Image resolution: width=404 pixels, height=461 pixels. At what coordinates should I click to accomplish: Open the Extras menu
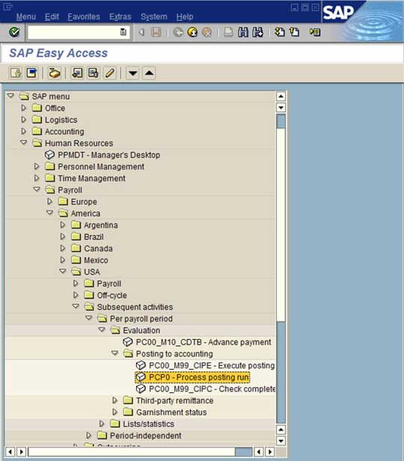(120, 16)
